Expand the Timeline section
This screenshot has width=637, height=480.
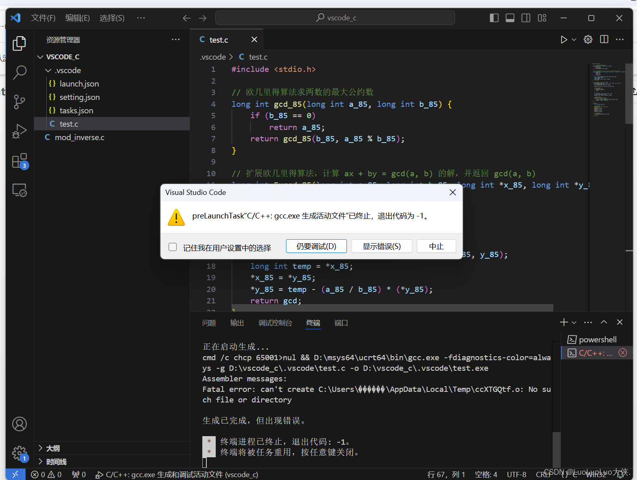[112, 462]
